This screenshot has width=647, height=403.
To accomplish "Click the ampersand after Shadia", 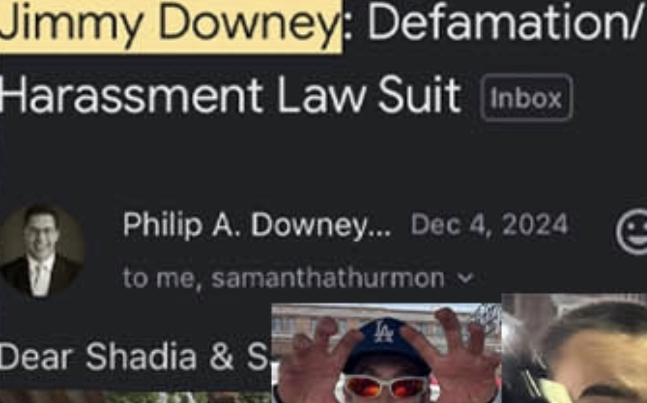I will pyautogui.click(x=222, y=357).
